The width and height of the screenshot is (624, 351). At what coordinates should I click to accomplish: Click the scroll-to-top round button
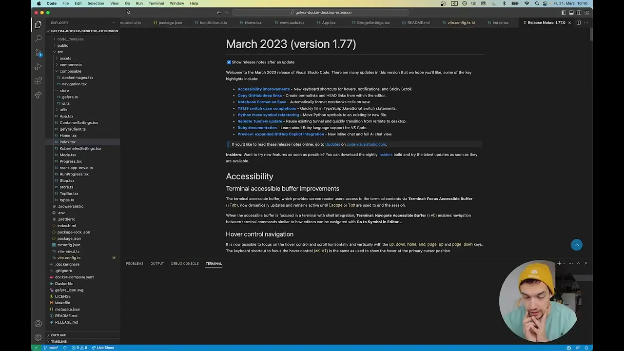point(577,245)
